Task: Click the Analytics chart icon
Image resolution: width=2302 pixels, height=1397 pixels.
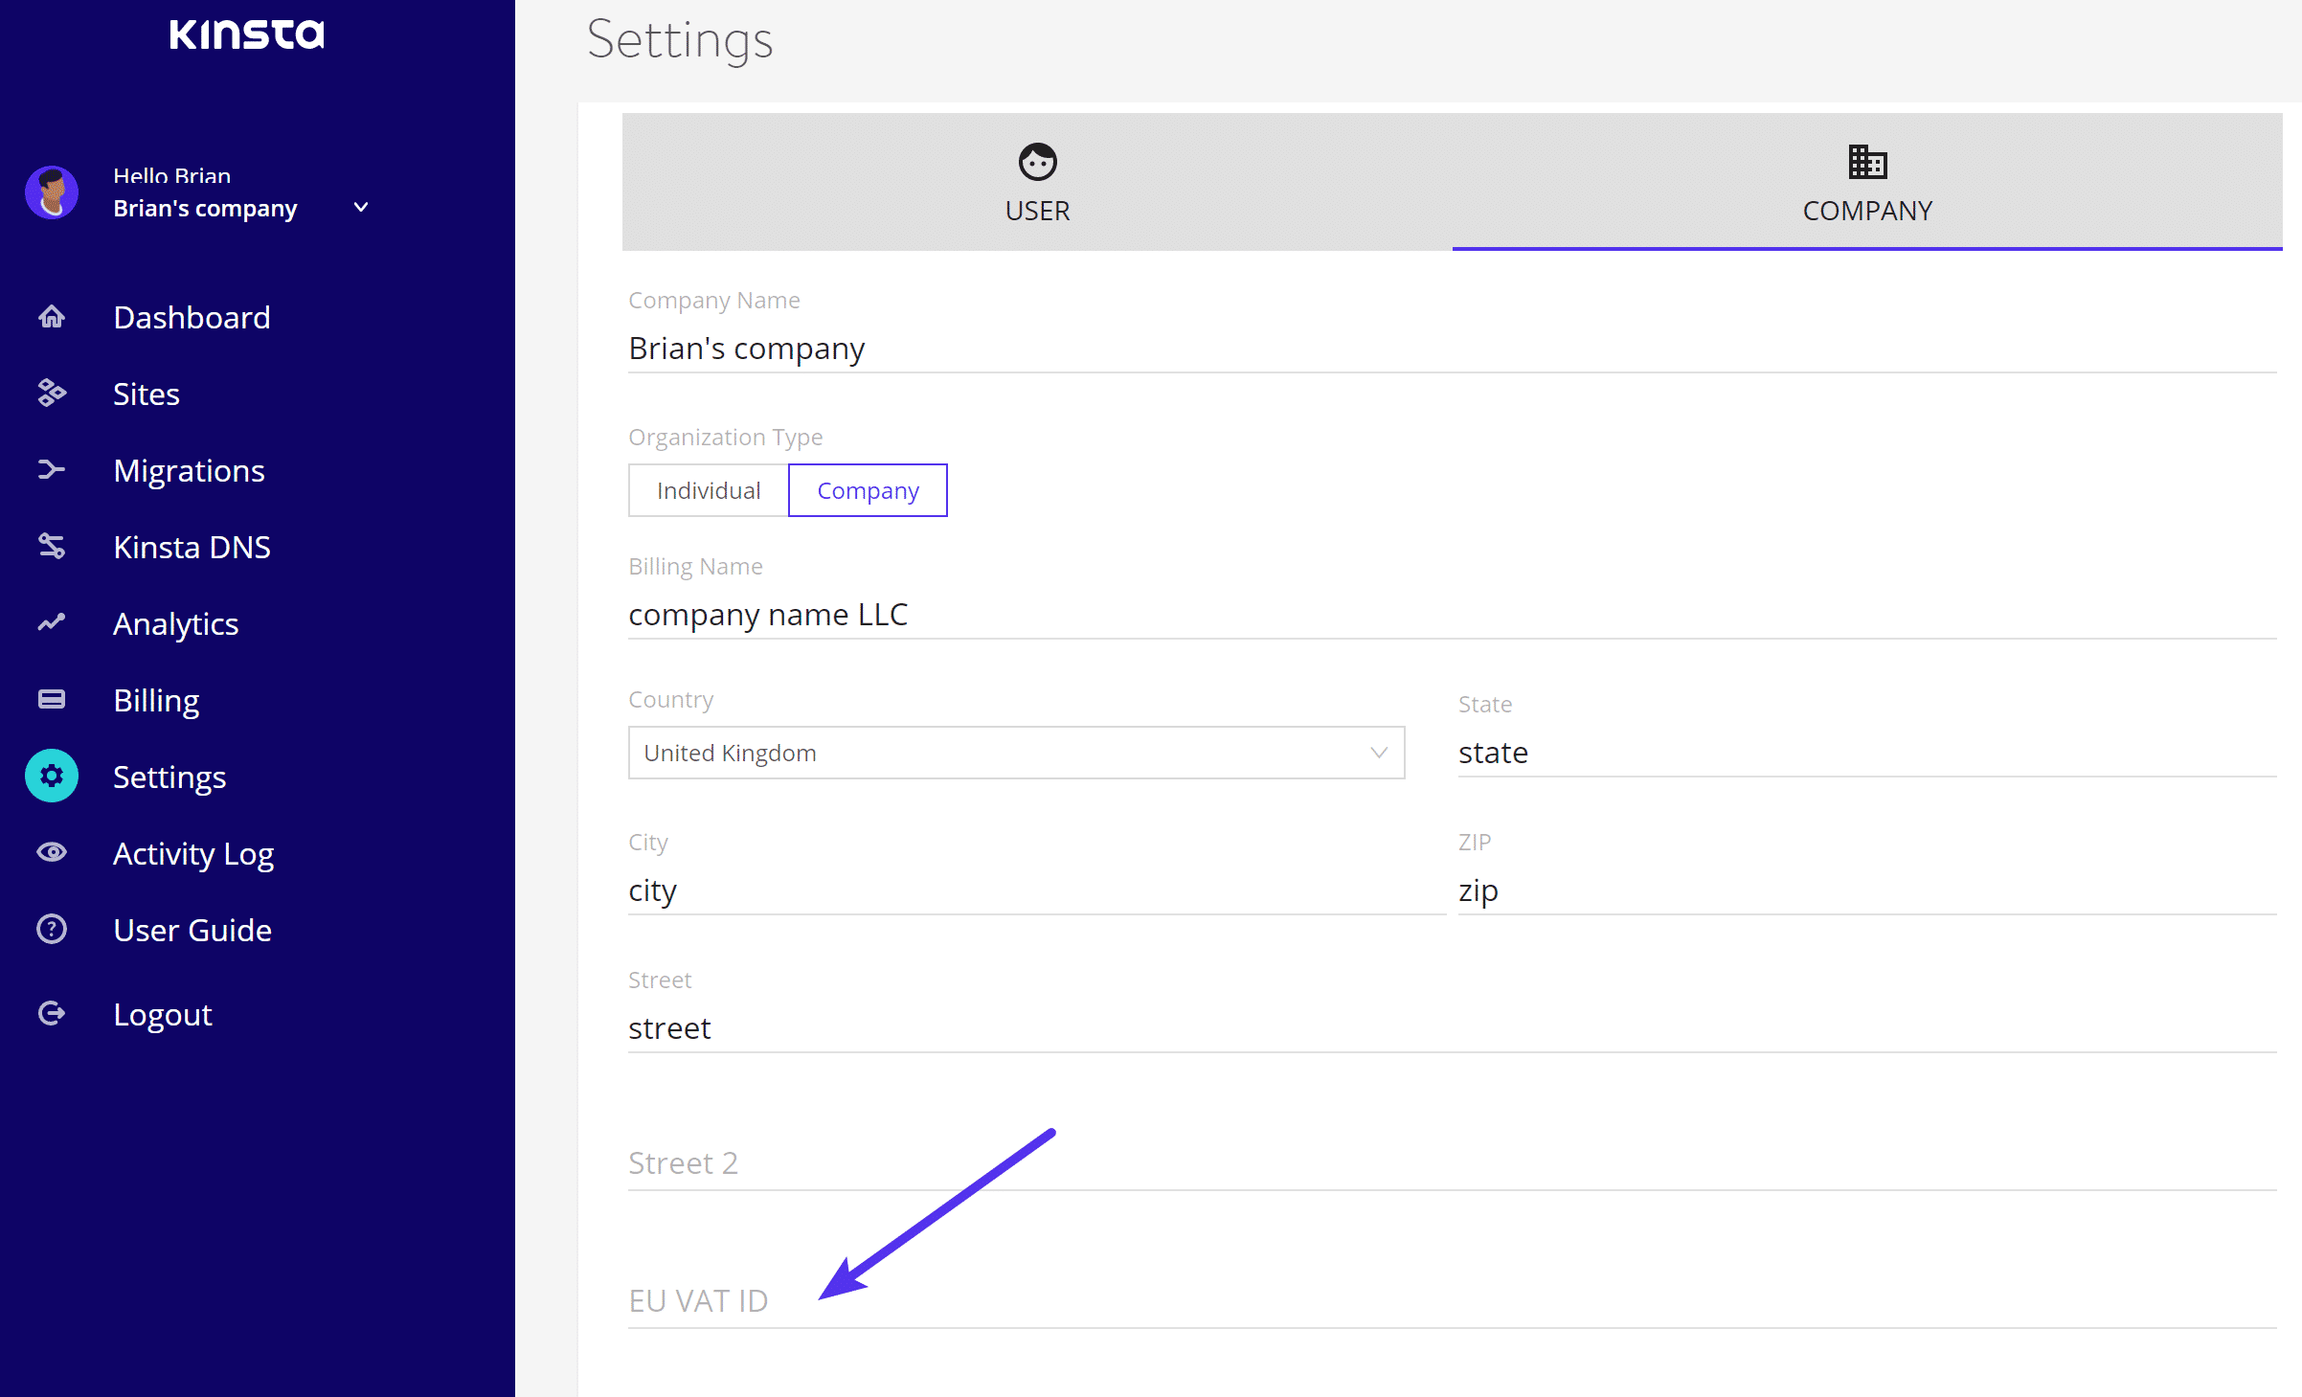Action: tap(52, 623)
